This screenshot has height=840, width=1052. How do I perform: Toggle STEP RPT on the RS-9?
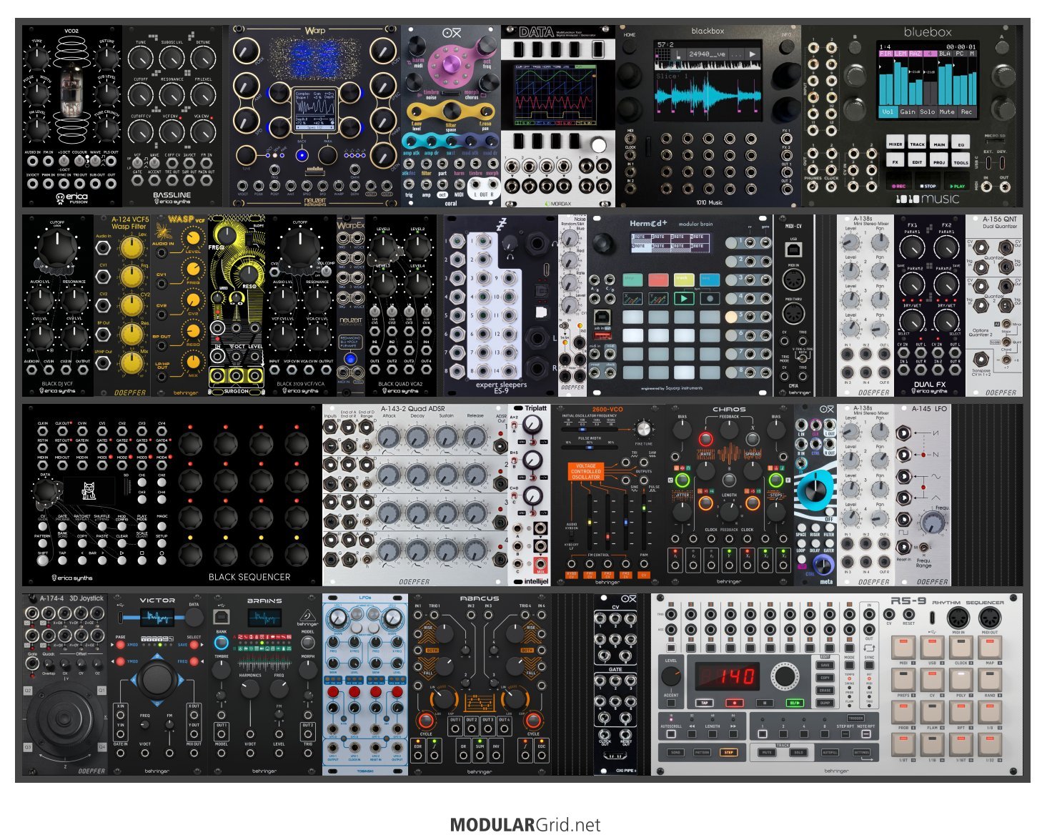[x=845, y=734]
